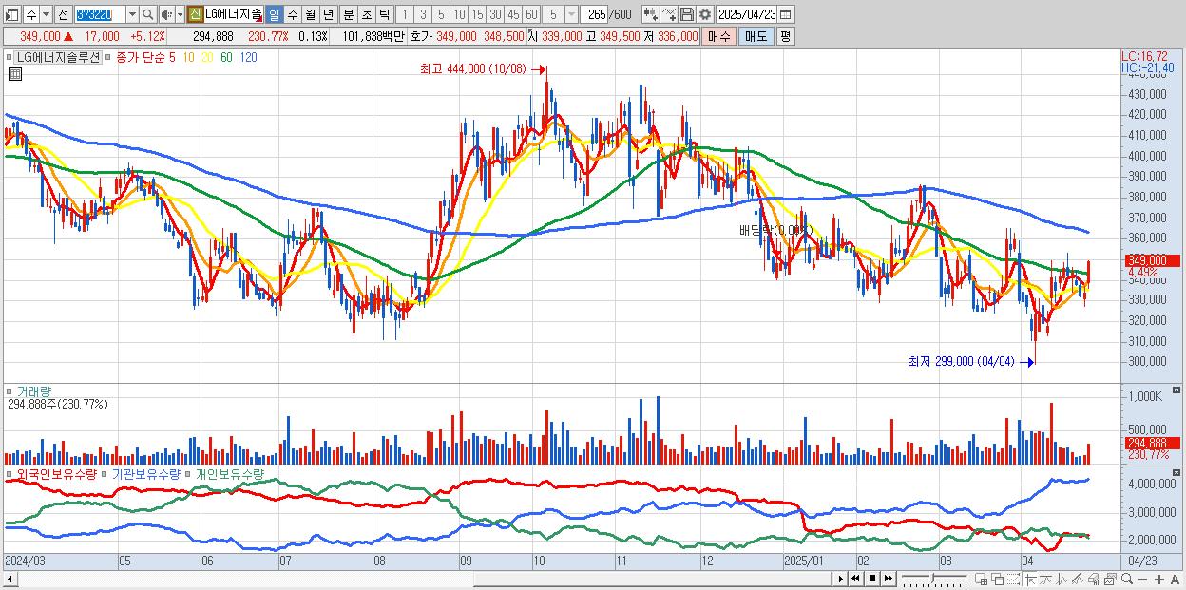This screenshot has height=590, width=1186.
Task: Click the 매수 buy button
Action: pyautogui.click(x=719, y=36)
